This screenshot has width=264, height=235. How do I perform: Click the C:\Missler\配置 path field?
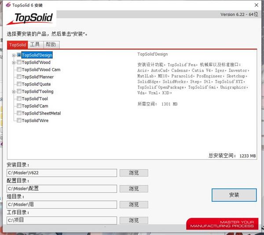[62, 188]
